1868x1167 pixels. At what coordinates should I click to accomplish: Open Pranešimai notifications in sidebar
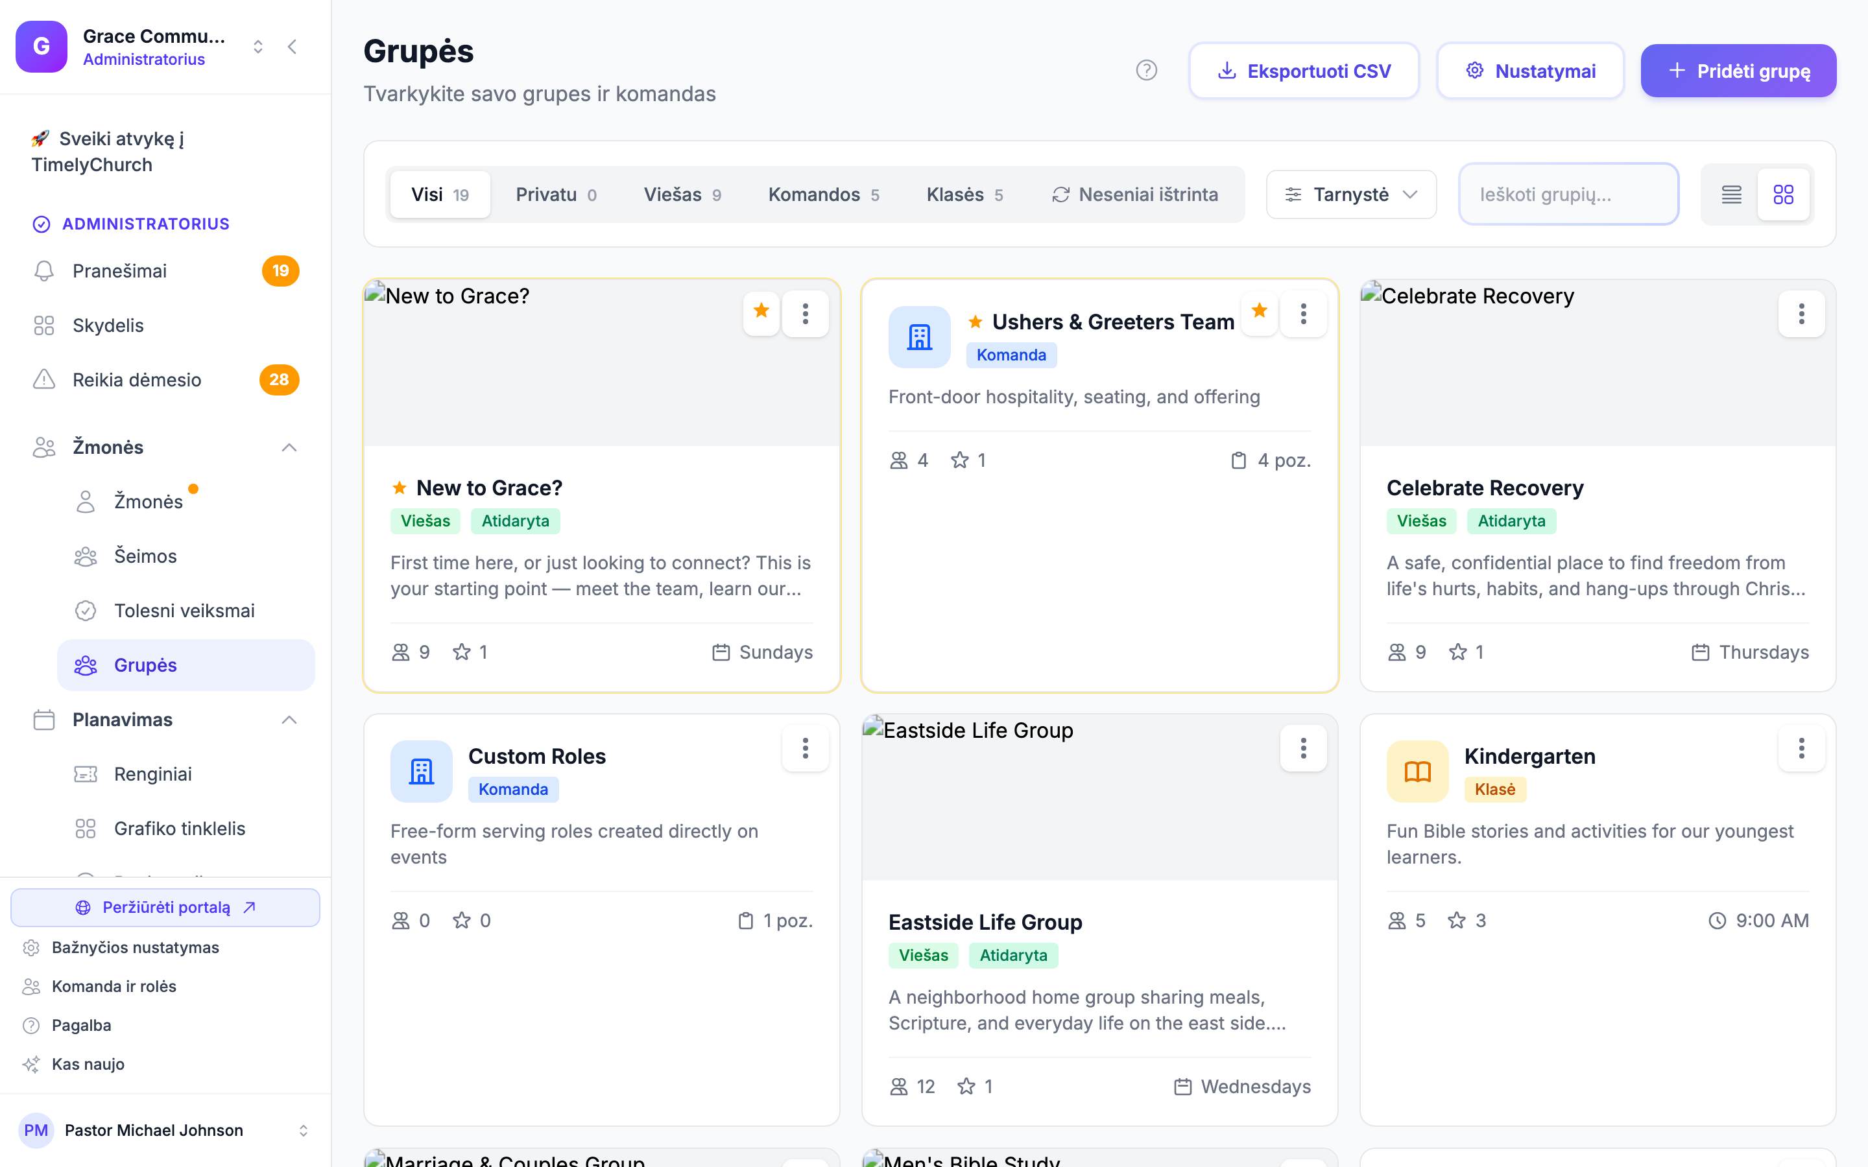(x=165, y=271)
